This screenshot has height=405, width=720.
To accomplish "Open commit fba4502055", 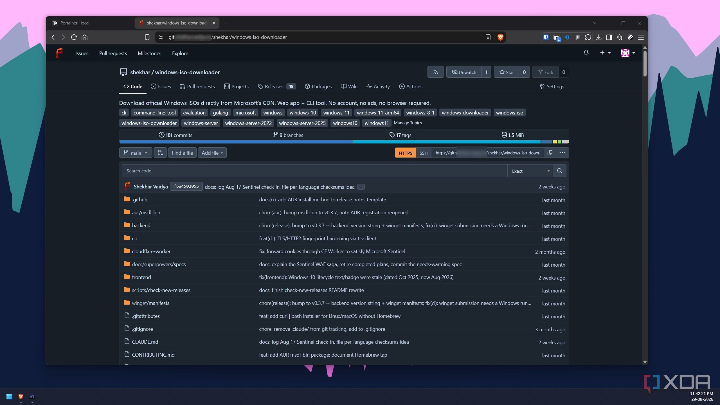I will tap(186, 186).
